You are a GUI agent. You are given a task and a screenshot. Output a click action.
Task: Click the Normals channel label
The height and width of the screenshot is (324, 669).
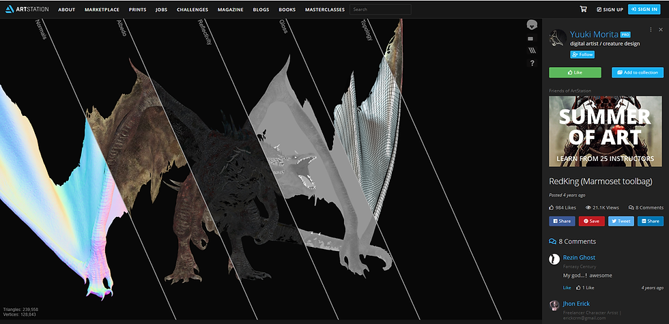pos(40,29)
